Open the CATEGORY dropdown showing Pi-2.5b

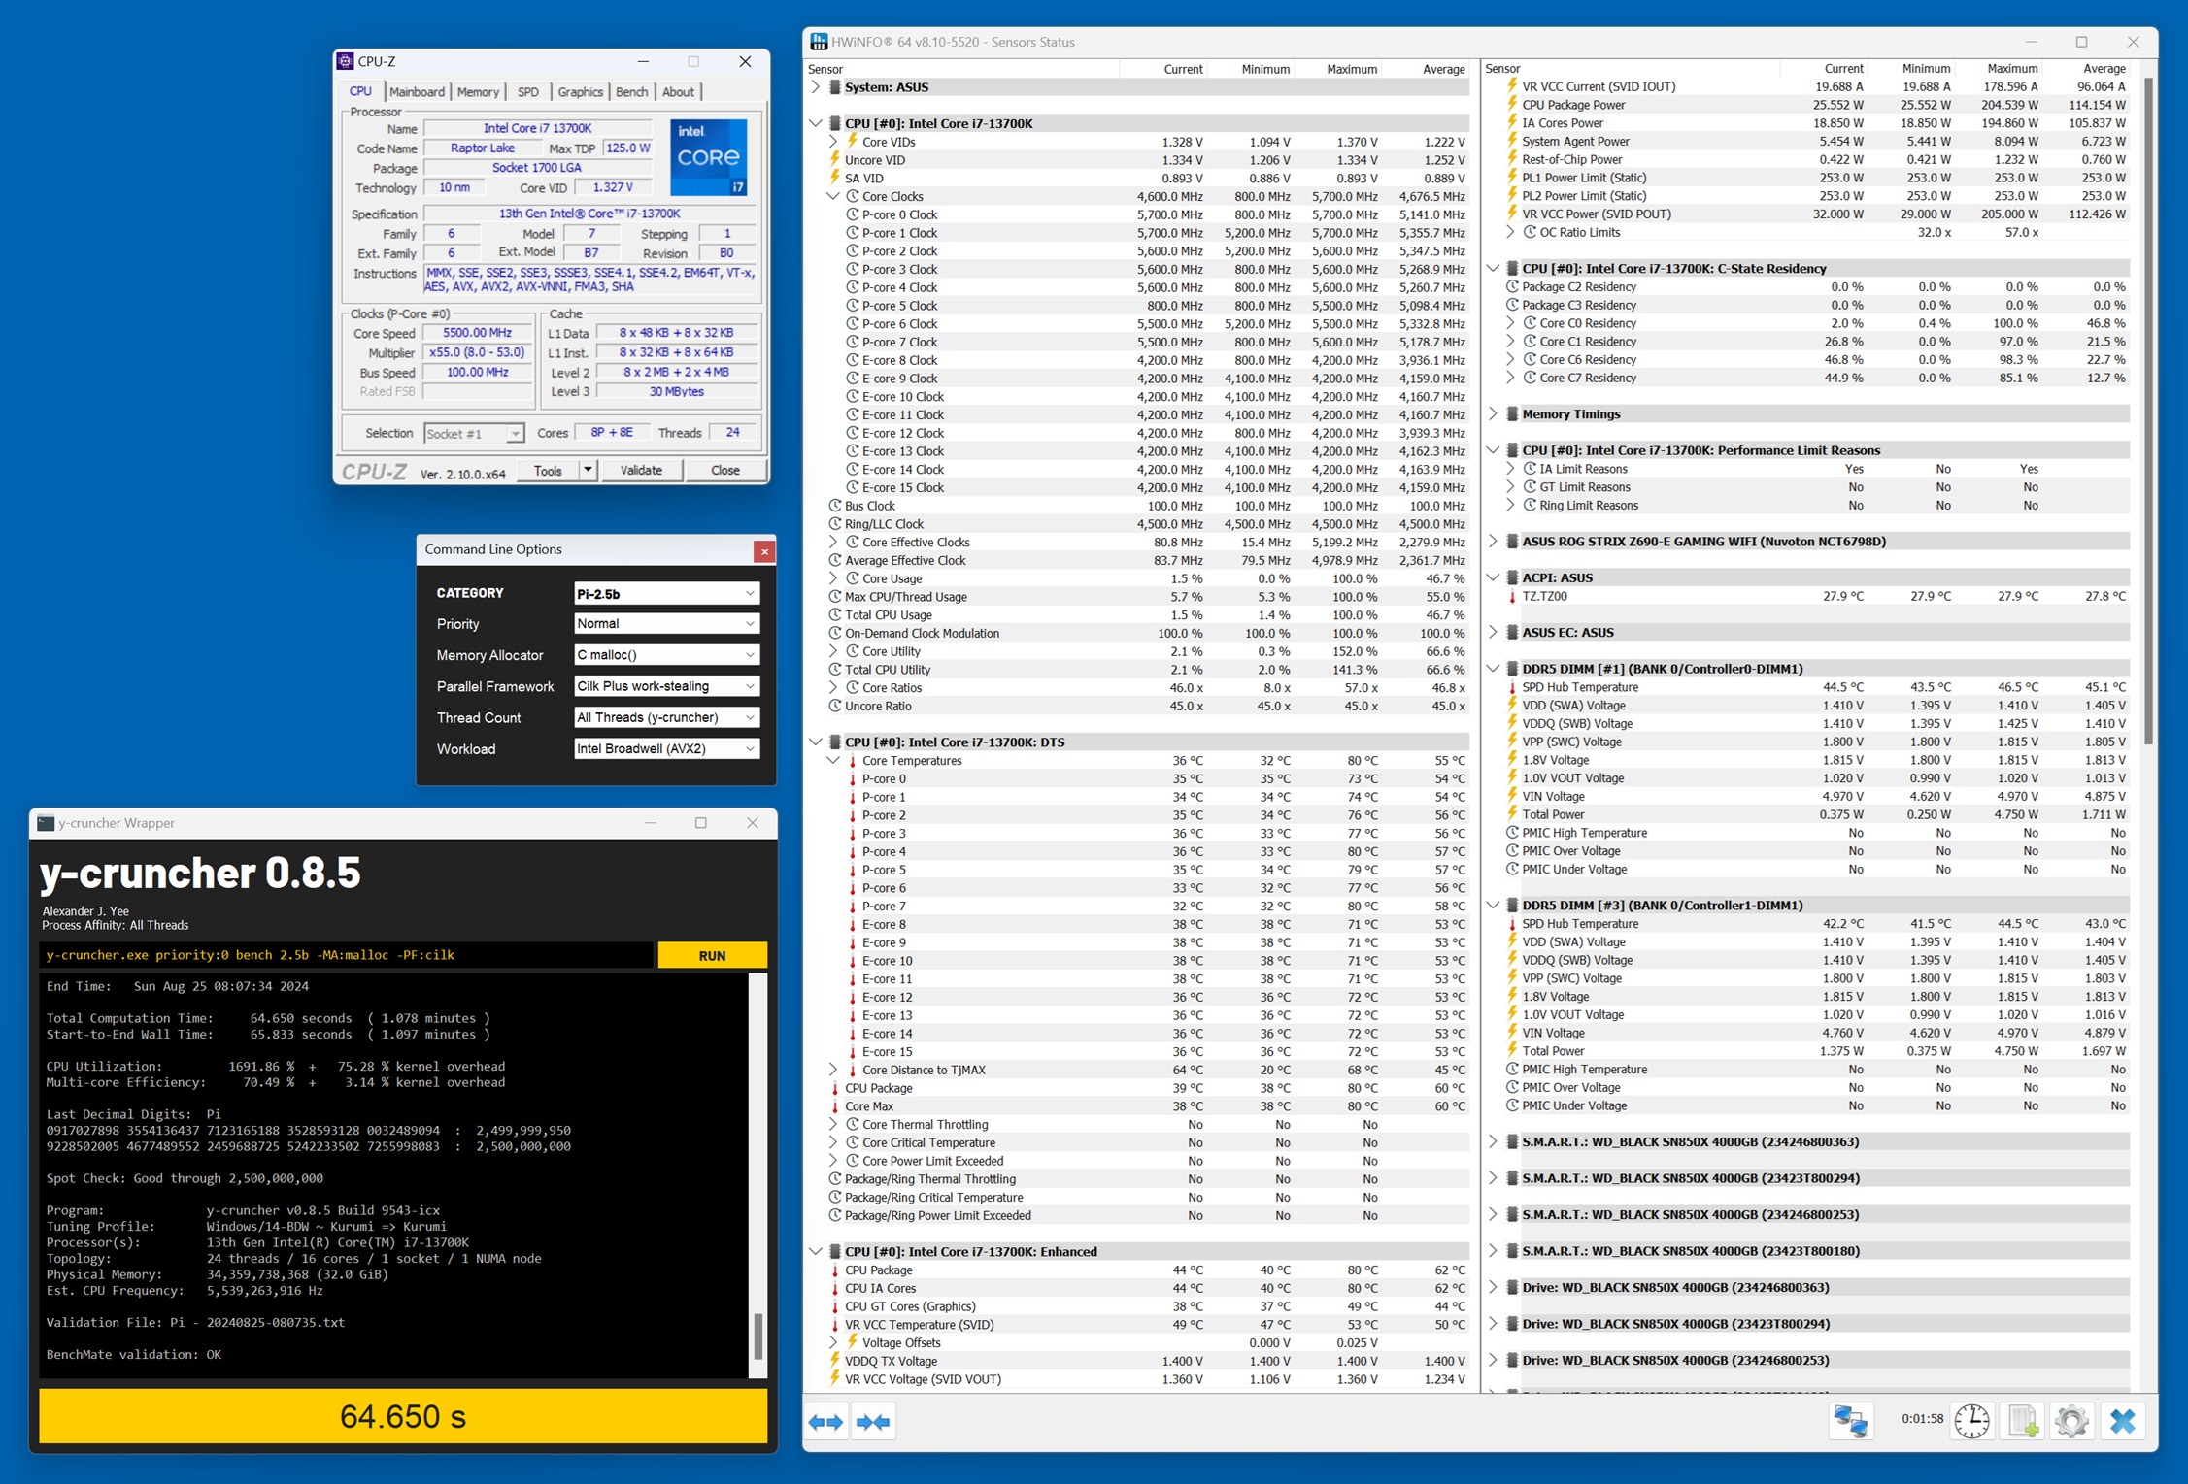pos(666,593)
